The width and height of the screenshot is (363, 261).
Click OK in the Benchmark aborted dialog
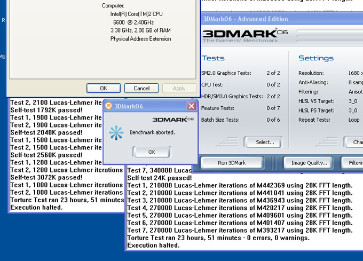152,152
